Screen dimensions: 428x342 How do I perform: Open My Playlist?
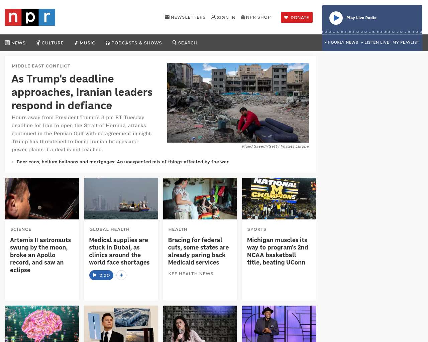click(406, 42)
